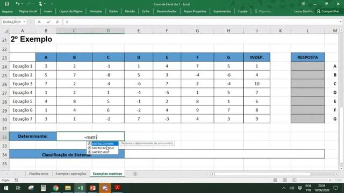Open the Equipe ribbon tab
The width and height of the screenshot is (344, 193).
pos(242,11)
